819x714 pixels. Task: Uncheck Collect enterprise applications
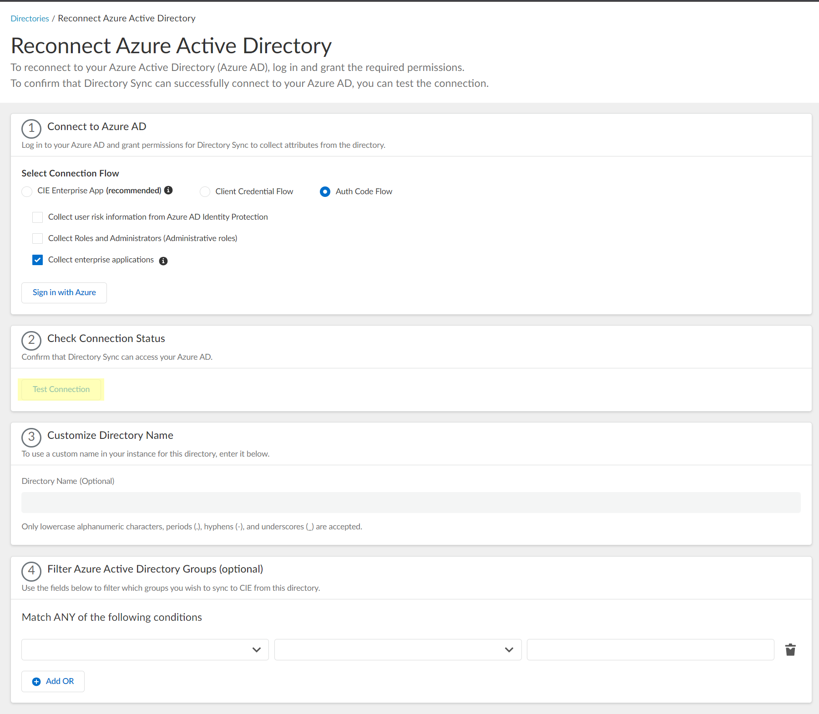37,260
